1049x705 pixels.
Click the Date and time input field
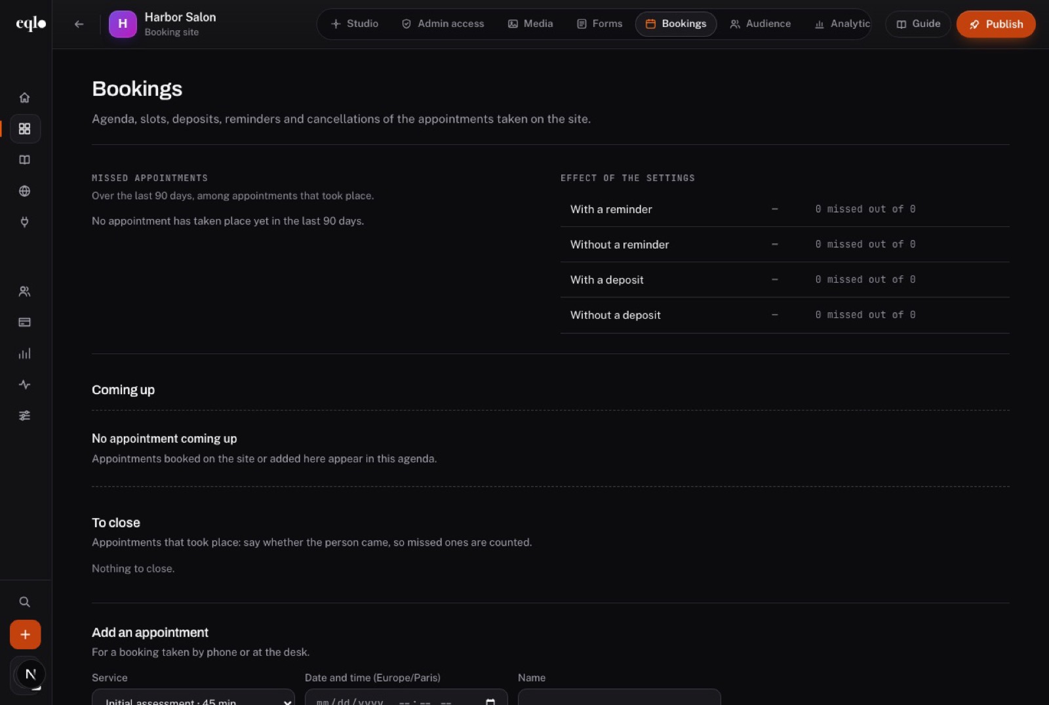(x=406, y=697)
